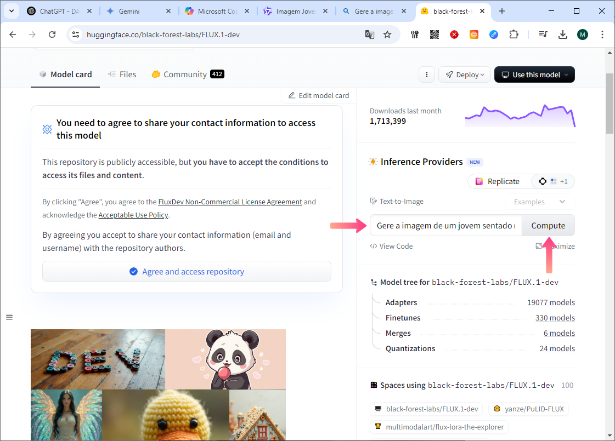Click Agree and access repository
The image size is (615, 441).
(x=187, y=271)
